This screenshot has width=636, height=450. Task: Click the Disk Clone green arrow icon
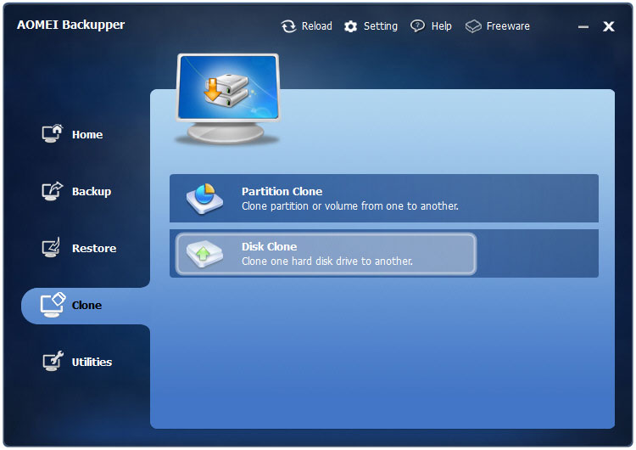pyautogui.click(x=204, y=254)
